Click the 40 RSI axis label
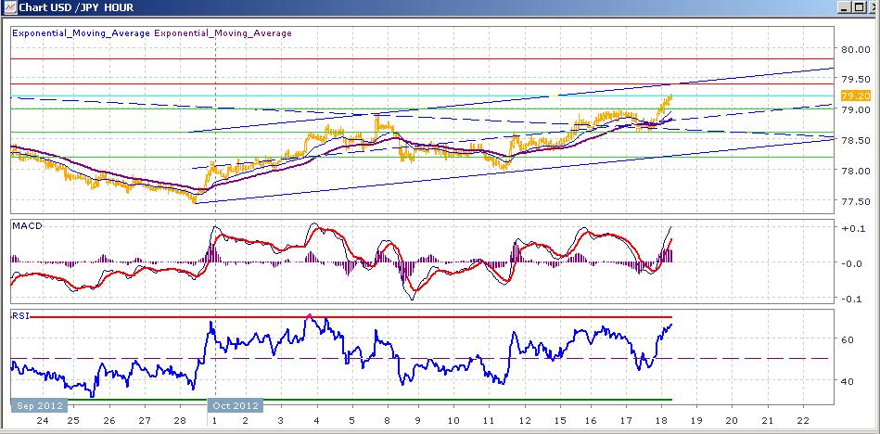Image resolution: width=880 pixels, height=434 pixels. point(848,381)
